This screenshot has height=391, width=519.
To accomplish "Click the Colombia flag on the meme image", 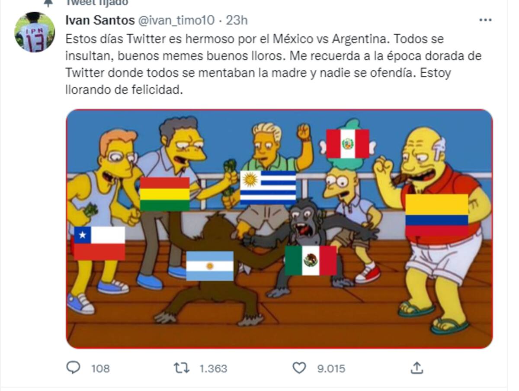I will [x=437, y=215].
